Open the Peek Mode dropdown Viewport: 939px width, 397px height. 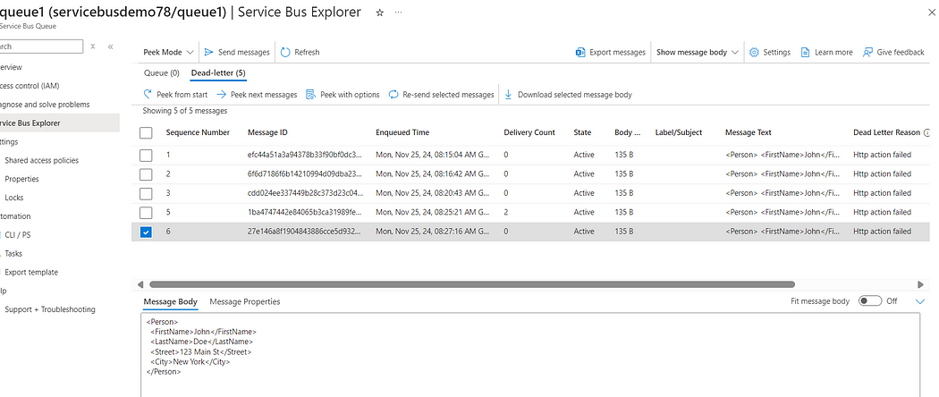(168, 52)
